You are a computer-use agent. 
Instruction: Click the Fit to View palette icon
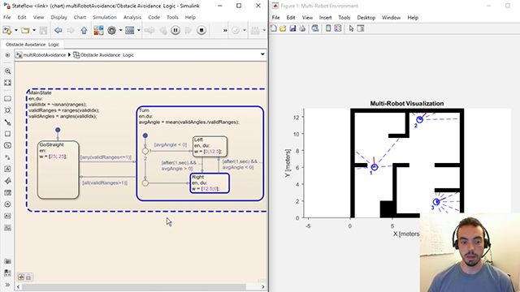(x=7, y=83)
